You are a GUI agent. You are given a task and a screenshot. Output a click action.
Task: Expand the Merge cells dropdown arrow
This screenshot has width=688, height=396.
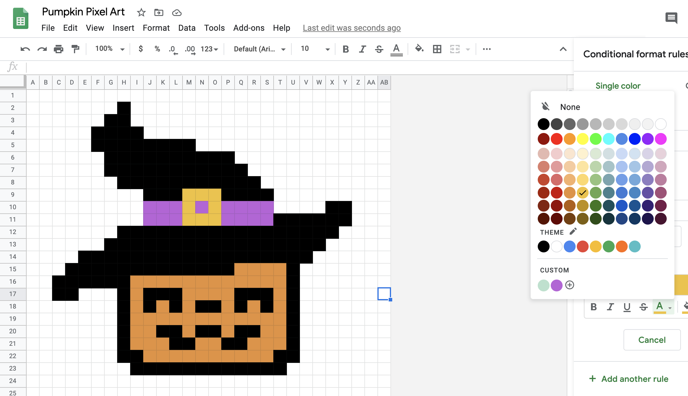click(468, 49)
